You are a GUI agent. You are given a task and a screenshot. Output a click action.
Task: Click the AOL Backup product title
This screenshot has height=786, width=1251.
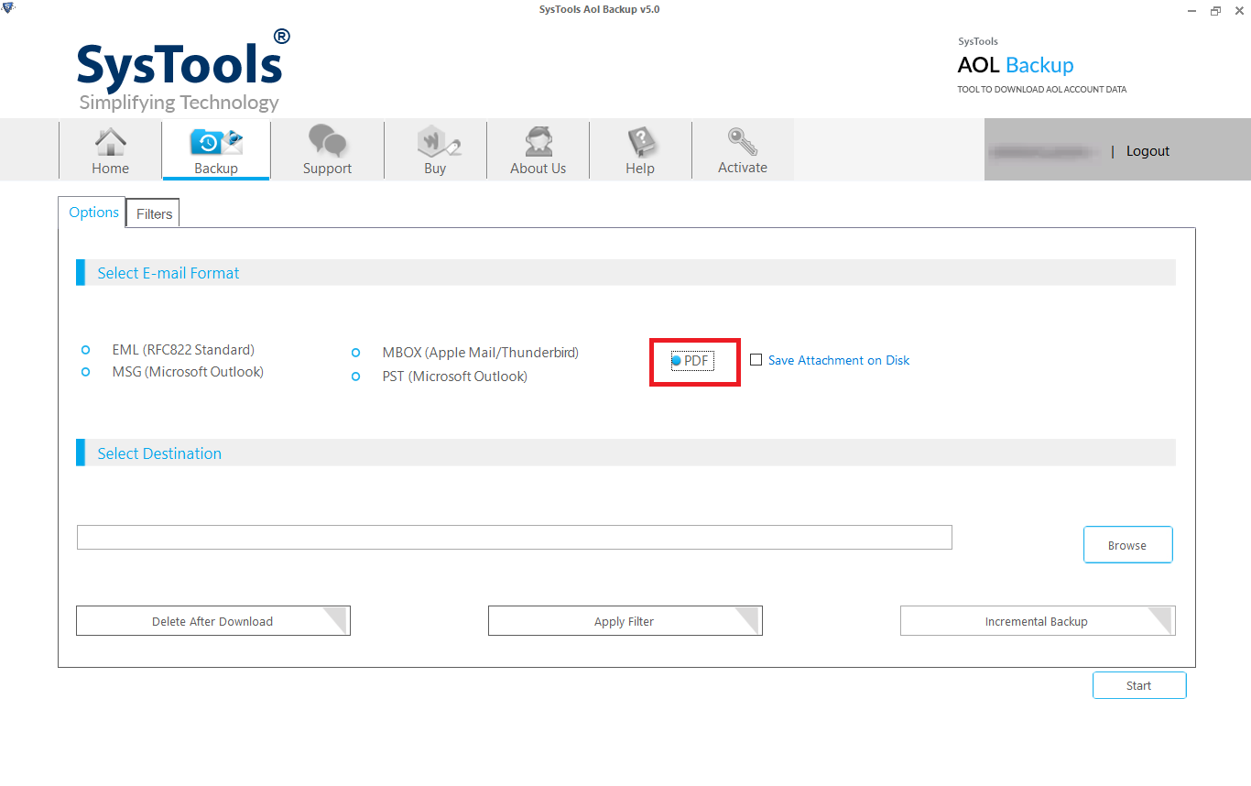pyautogui.click(x=1016, y=65)
